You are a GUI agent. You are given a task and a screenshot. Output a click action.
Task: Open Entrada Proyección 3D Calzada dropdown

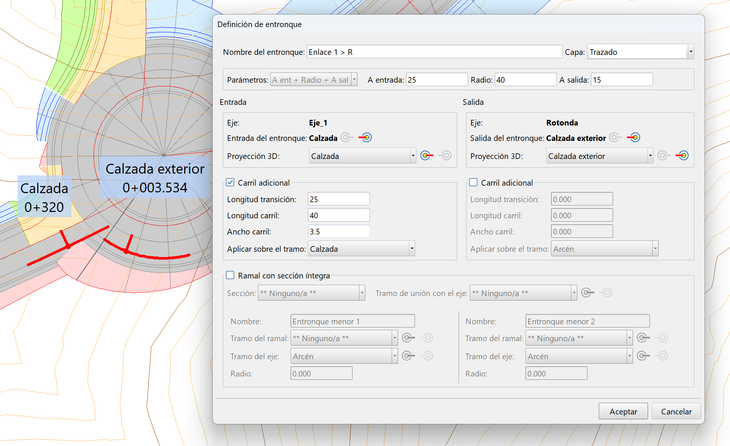coord(413,156)
